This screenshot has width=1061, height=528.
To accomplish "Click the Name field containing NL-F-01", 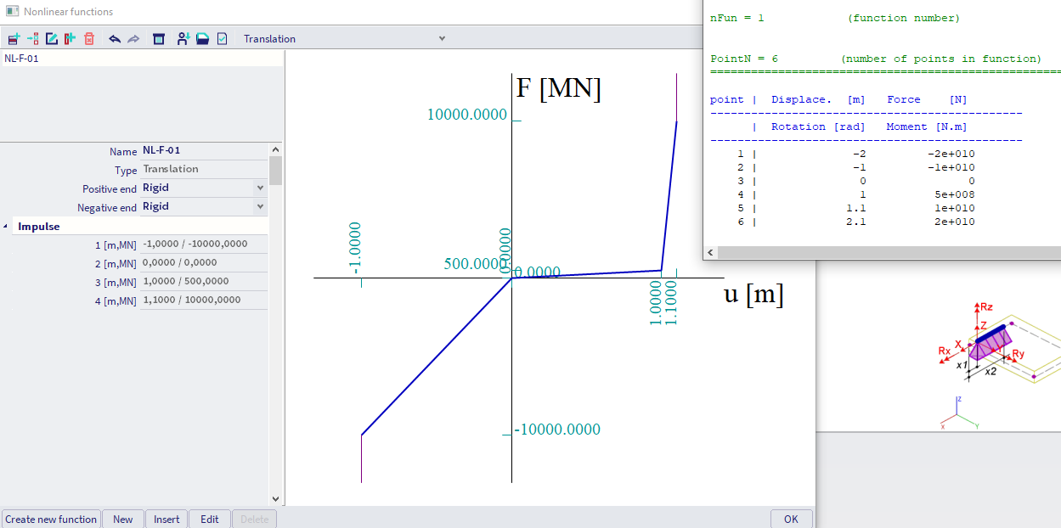I will tap(202, 151).
